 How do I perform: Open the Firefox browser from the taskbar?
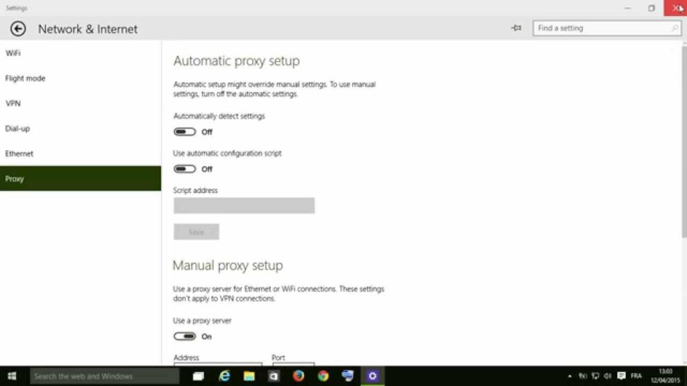tap(298, 376)
